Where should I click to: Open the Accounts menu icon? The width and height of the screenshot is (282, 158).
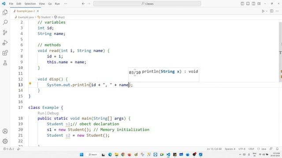pos(5,131)
